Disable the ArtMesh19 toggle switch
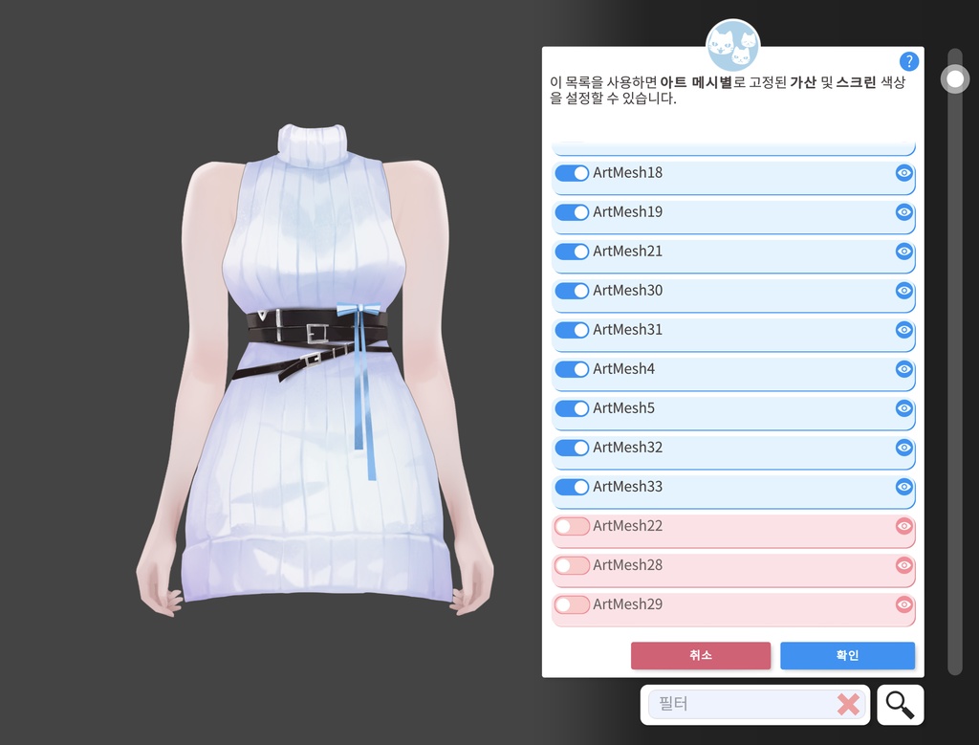Image resolution: width=979 pixels, height=745 pixels. [x=572, y=212]
